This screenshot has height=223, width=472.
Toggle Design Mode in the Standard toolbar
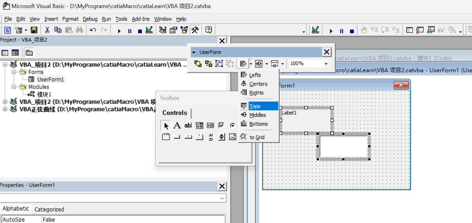coord(149,30)
